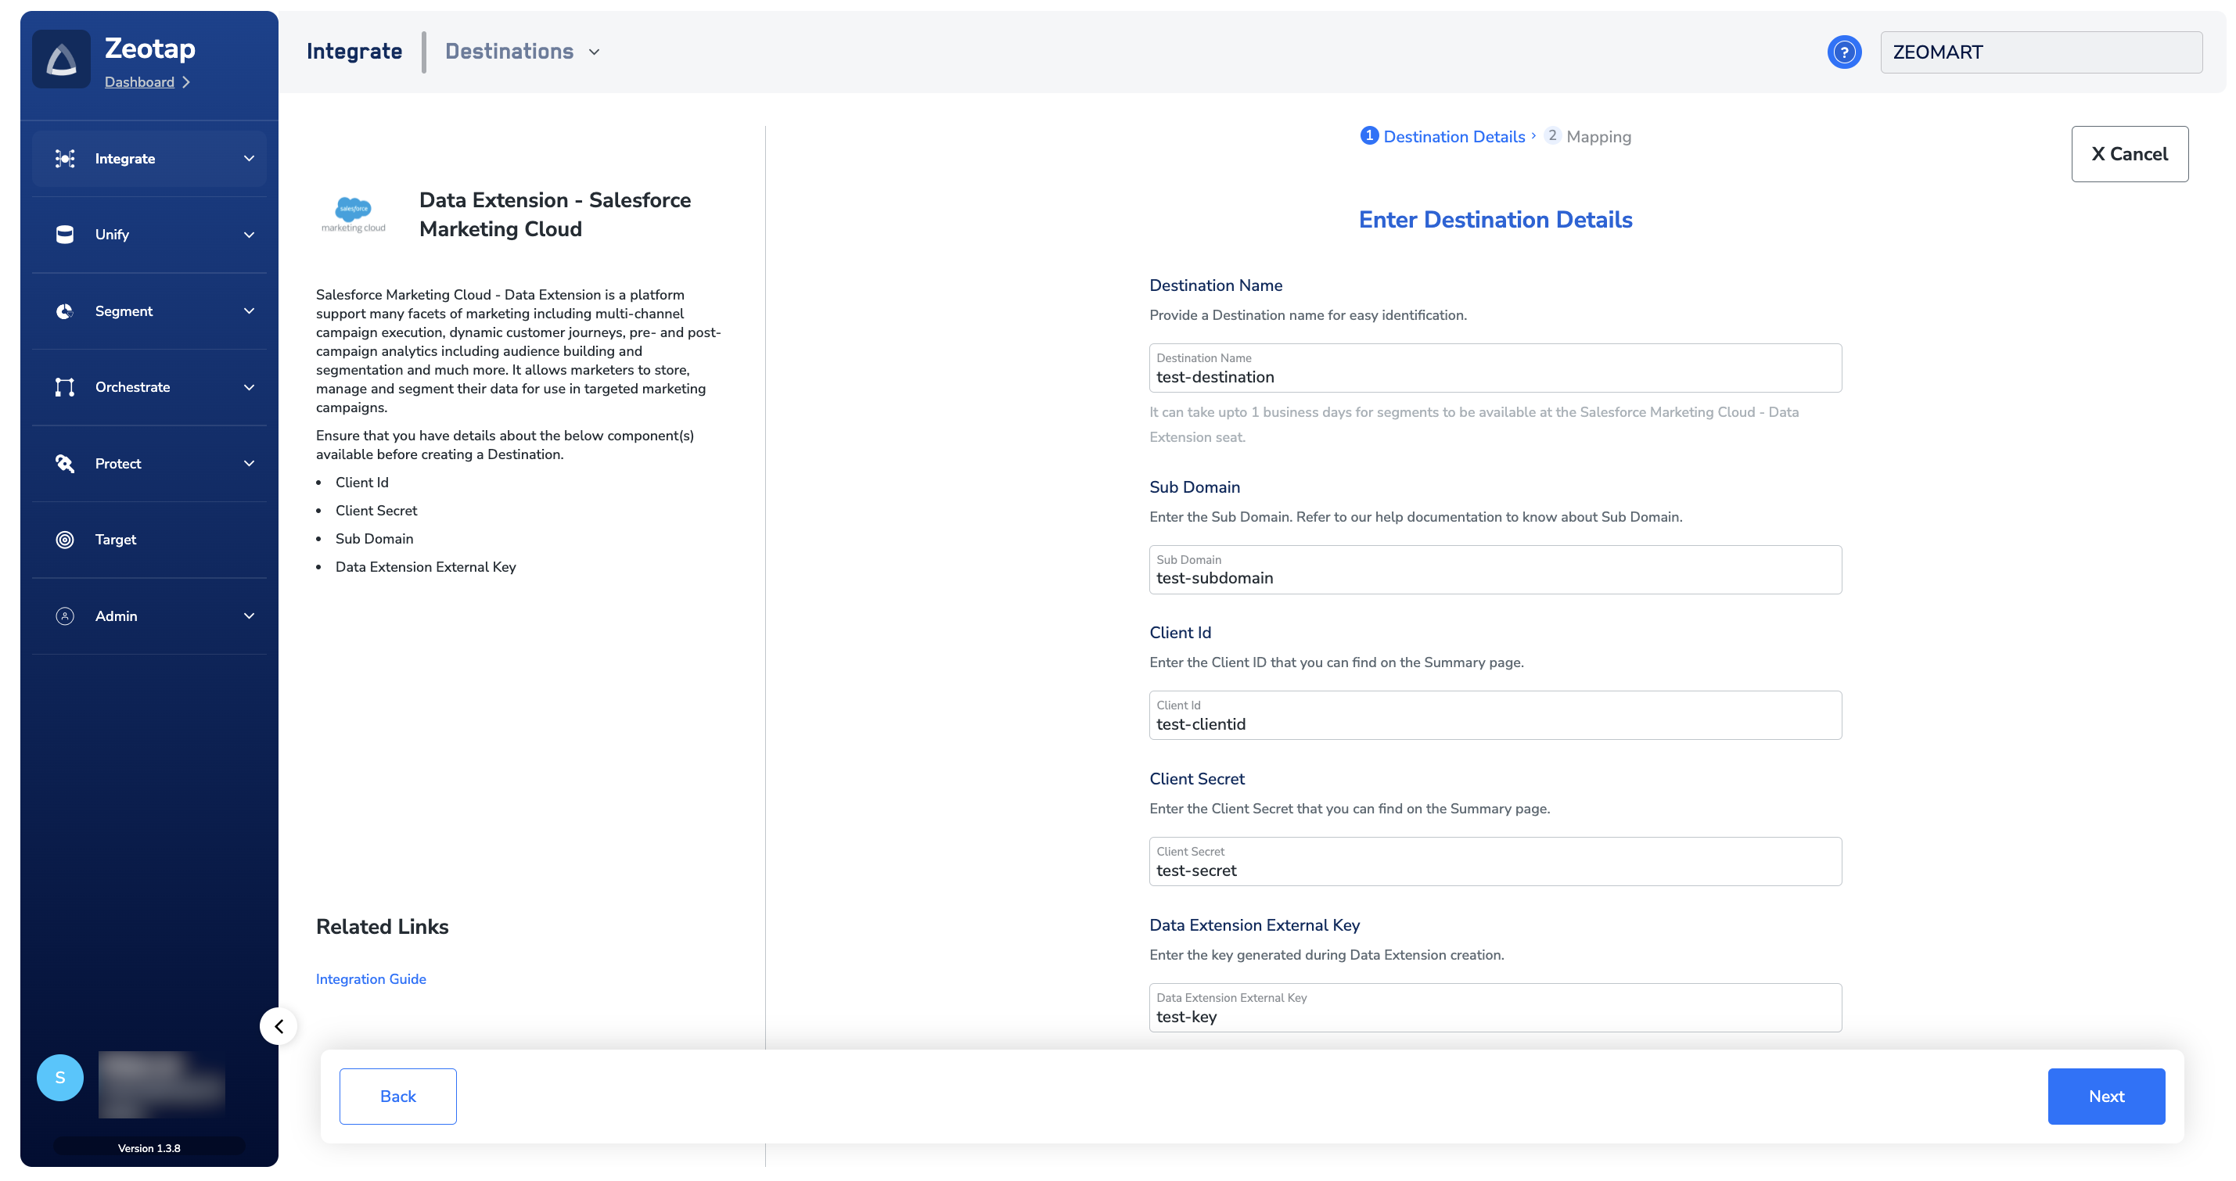2236x1181 pixels.
Task: Click the Protect shield icon
Action: click(x=65, y=463)
